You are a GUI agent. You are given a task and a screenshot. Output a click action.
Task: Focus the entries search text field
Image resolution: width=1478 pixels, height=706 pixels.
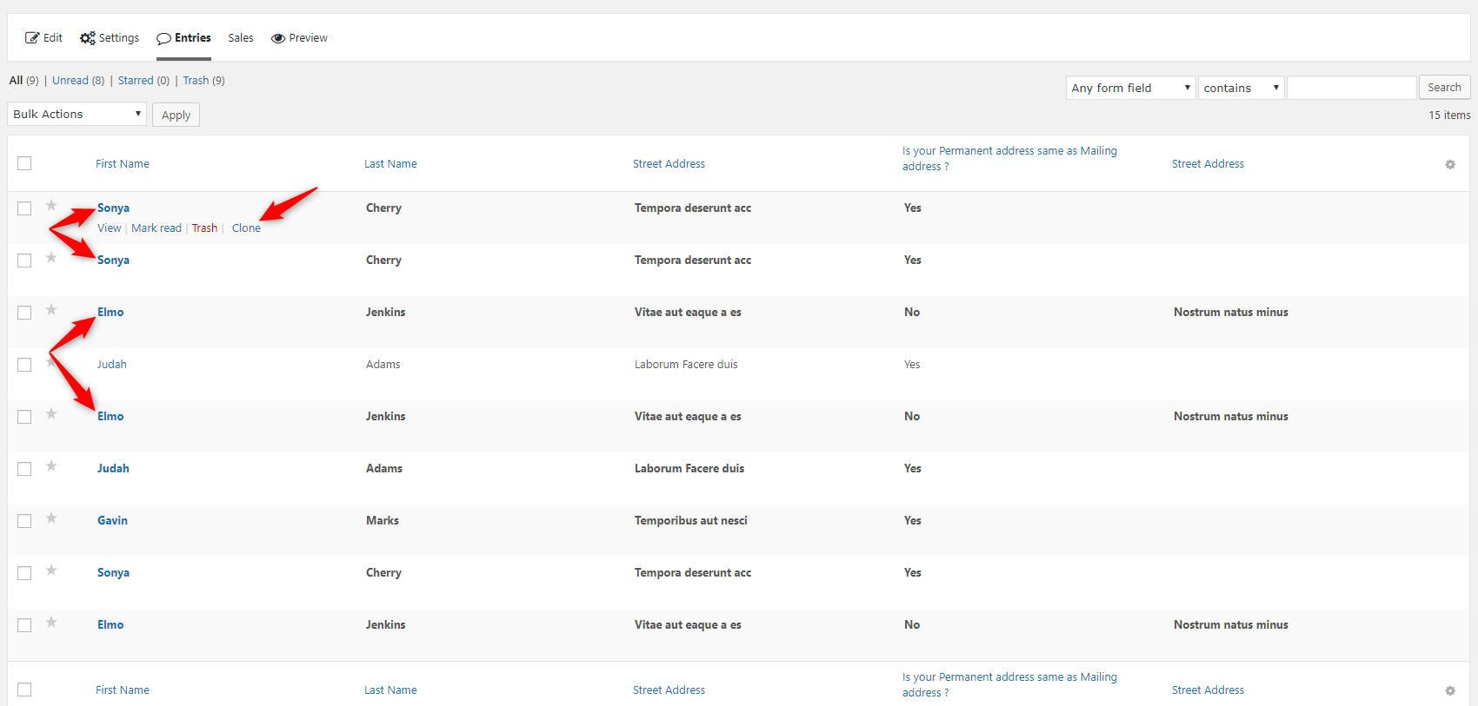pyautogui.click(x=1351, y=88)
